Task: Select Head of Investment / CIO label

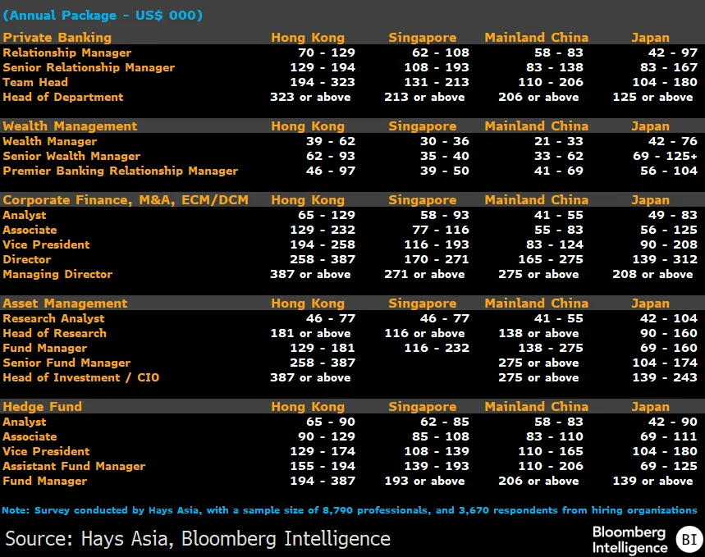Action: [x=81, y=377]
